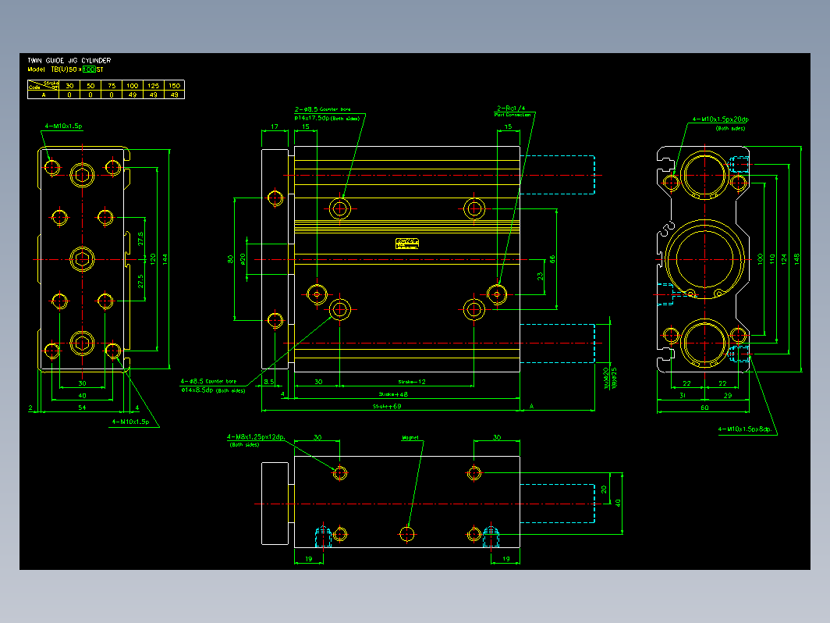Click the "A" dimension label beside Stroke+69
Image resolution: width=830 pixels, height=623 pixels.
(532, 406)
